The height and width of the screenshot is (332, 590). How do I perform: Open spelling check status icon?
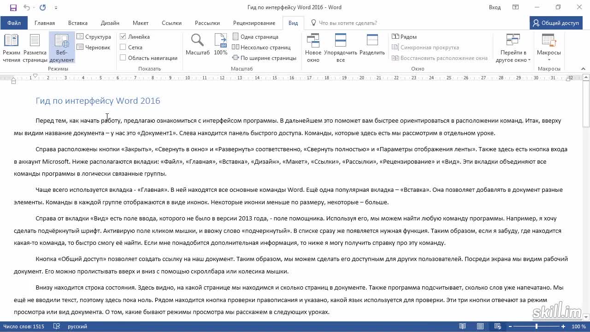[x=57, y=326]
